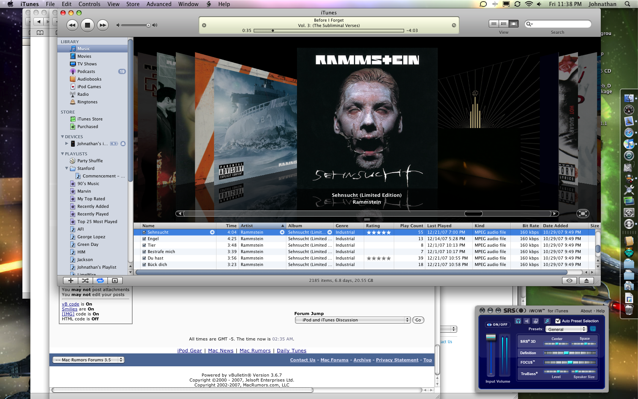Show the artwork viewer panel button
This screenshot has width=638, height=399.
coord(115,280)
